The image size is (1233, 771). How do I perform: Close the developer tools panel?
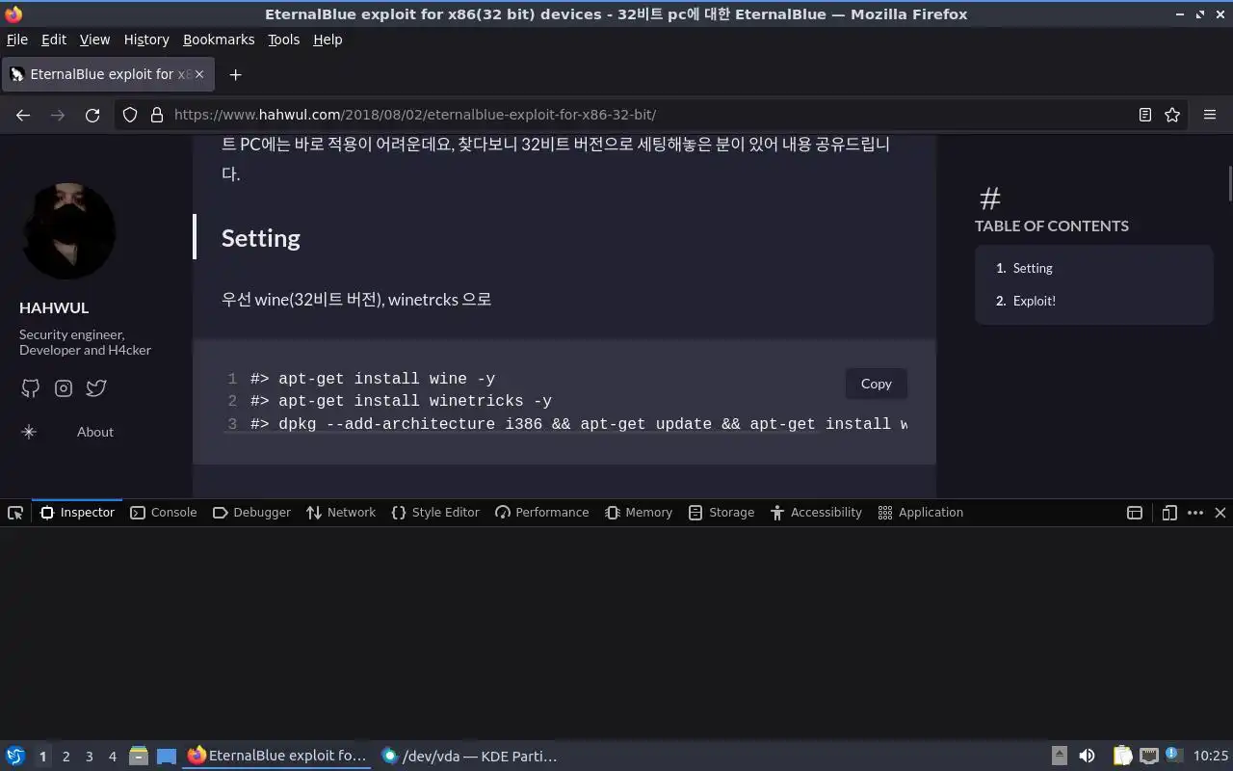(1220, 513)
